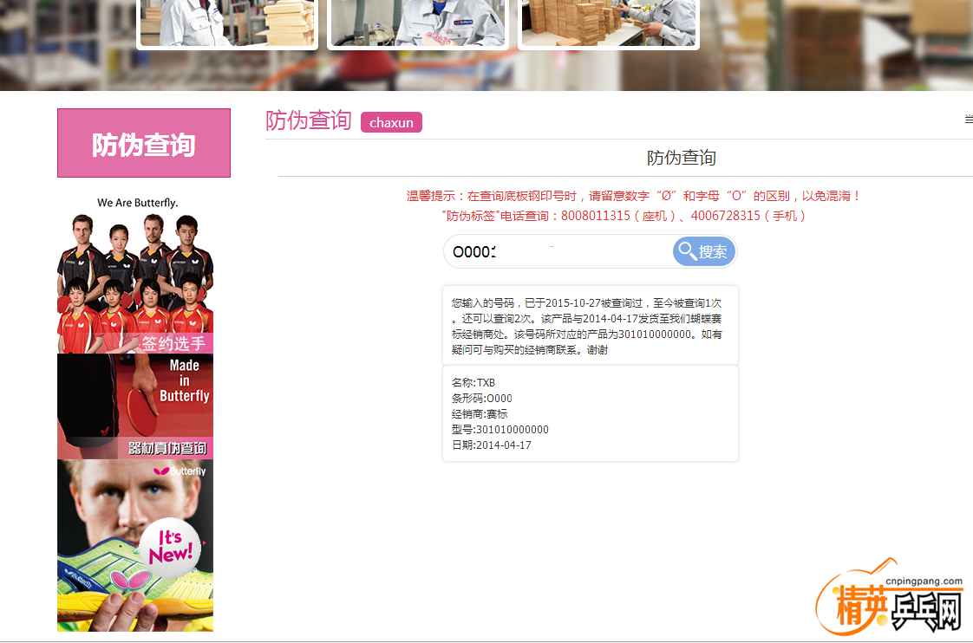Click the cnpingpang.com site text
The height and width of the screenshot is (643, 973).
point(924,581)
